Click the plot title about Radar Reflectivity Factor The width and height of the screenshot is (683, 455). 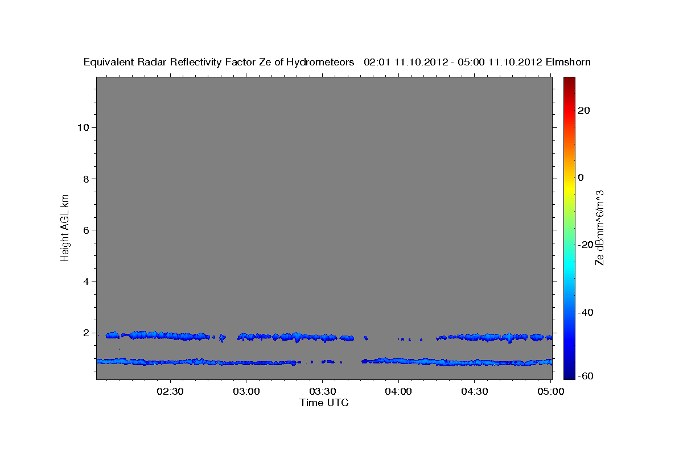(x=337, y=62)
